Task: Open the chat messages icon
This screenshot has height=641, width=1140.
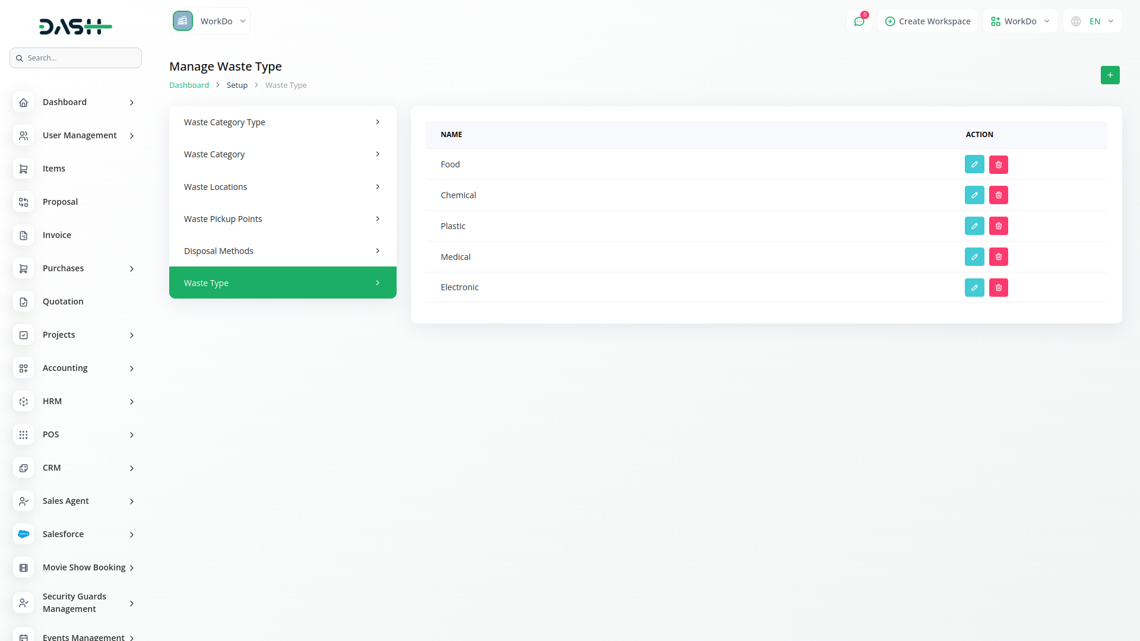Action: (x=859, y=21)
